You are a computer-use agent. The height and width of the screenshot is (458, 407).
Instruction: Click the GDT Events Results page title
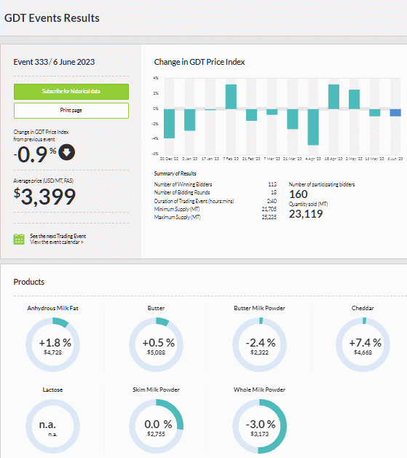coord(52,18)
